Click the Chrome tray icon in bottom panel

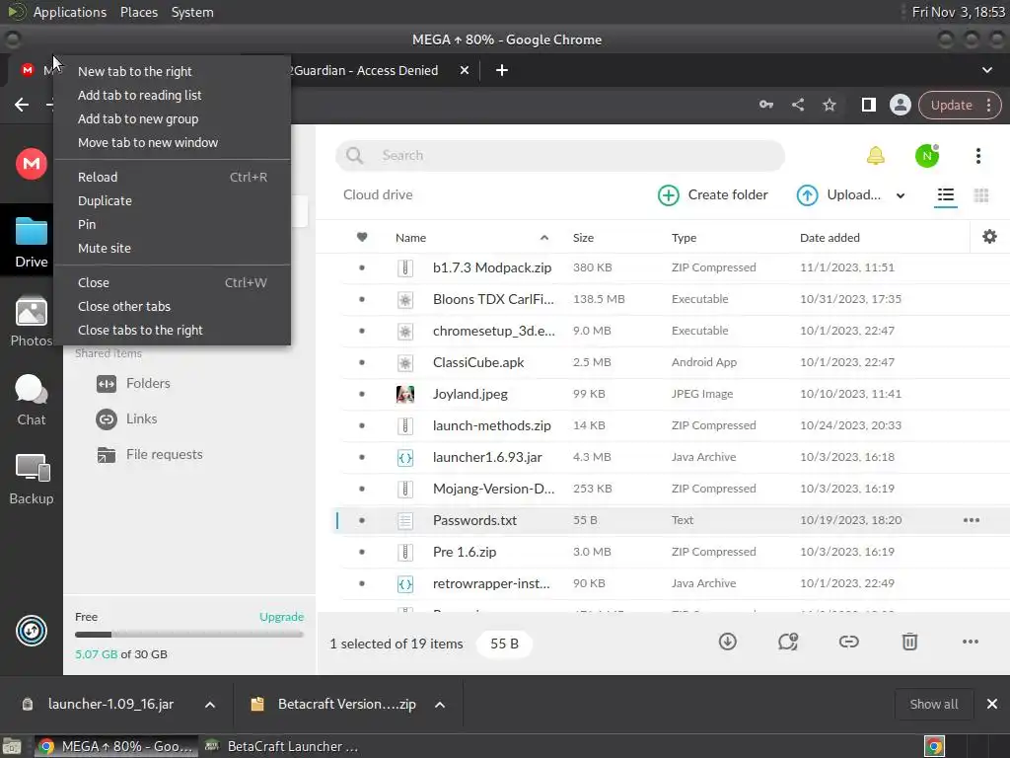935,746
